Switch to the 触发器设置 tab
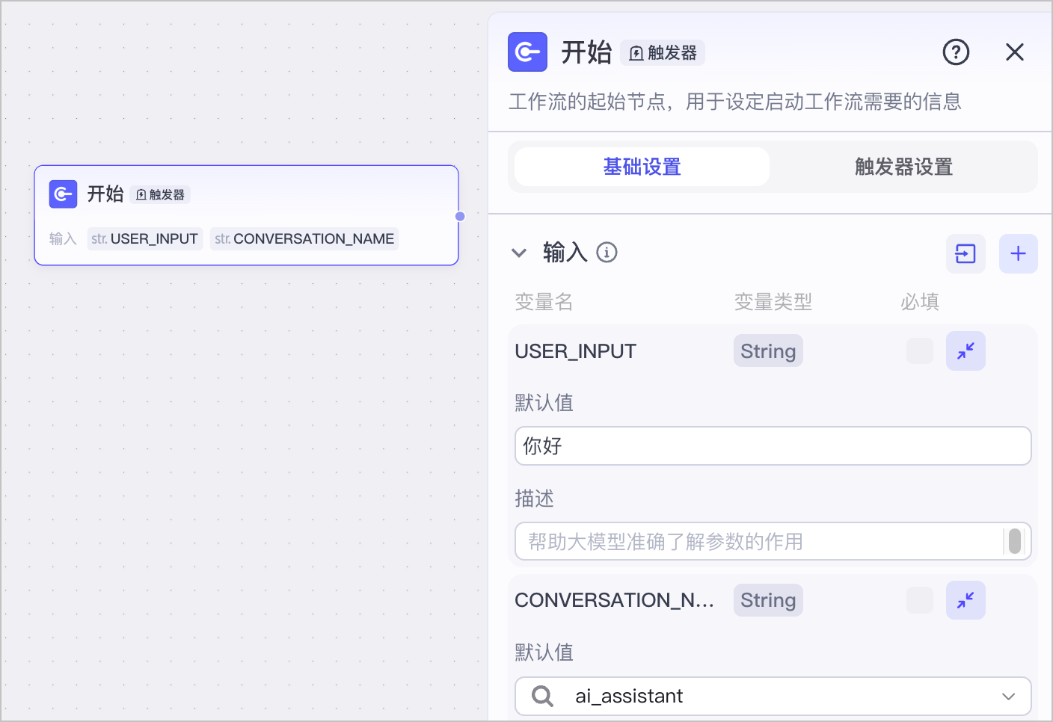 coord(903,167)
